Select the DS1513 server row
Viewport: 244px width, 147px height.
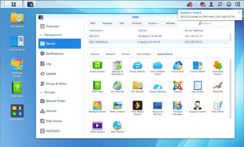click(158, 36)
